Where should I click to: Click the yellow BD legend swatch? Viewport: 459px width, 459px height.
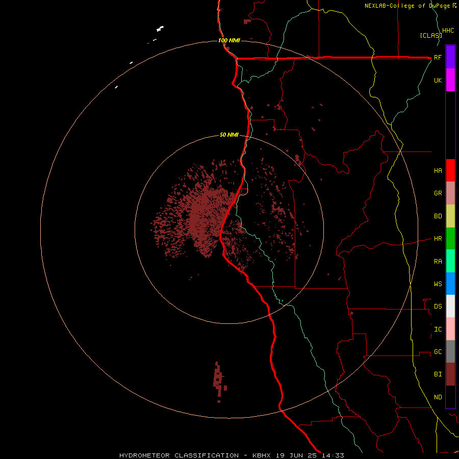coord(450,216)
